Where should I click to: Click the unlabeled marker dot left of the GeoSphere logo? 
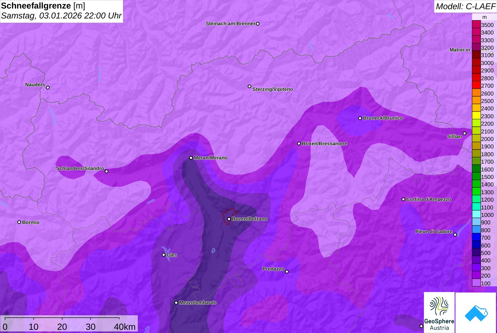pos(421,326)
